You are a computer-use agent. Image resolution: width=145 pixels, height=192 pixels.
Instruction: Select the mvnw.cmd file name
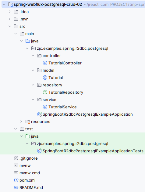pos(30,173)
